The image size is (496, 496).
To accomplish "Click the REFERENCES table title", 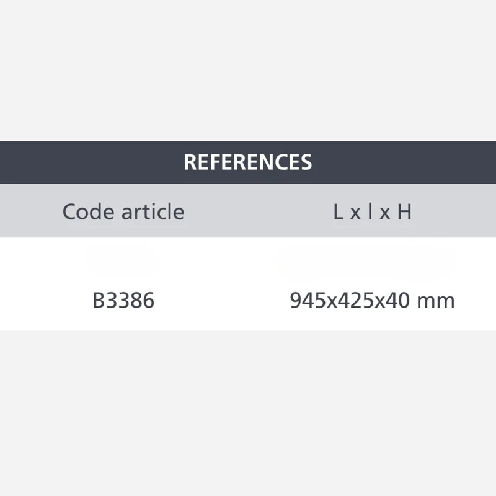I will point(247,162).
